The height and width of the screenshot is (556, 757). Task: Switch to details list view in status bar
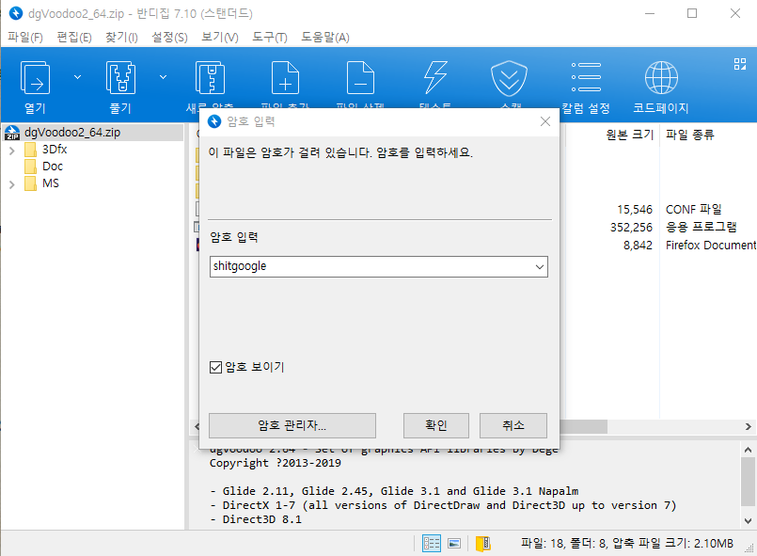tap(431, 544)
